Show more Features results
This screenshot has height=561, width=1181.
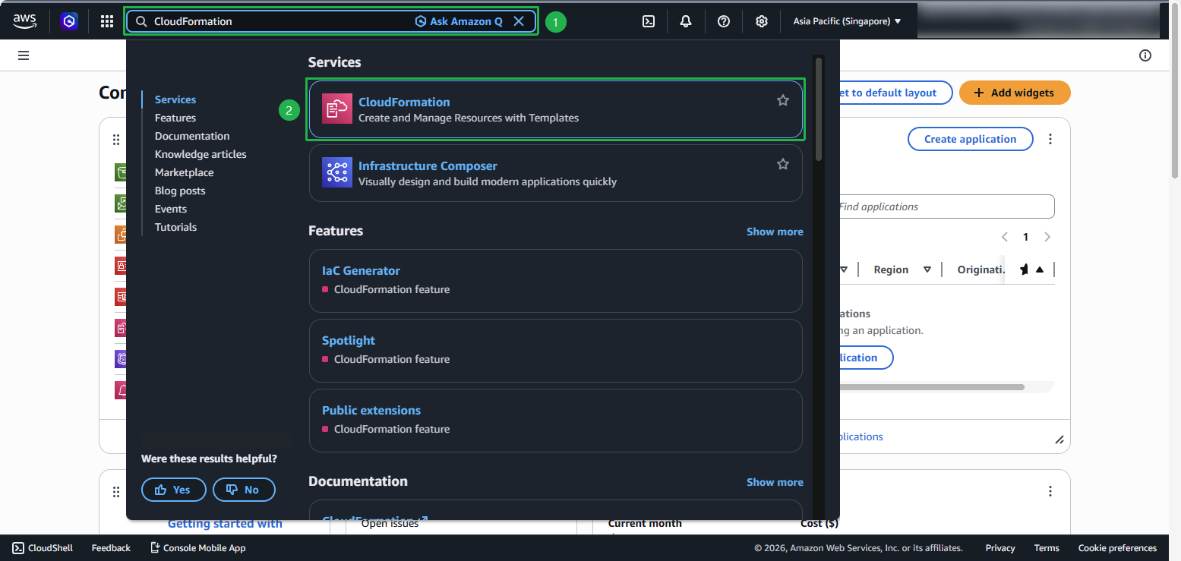775,232
